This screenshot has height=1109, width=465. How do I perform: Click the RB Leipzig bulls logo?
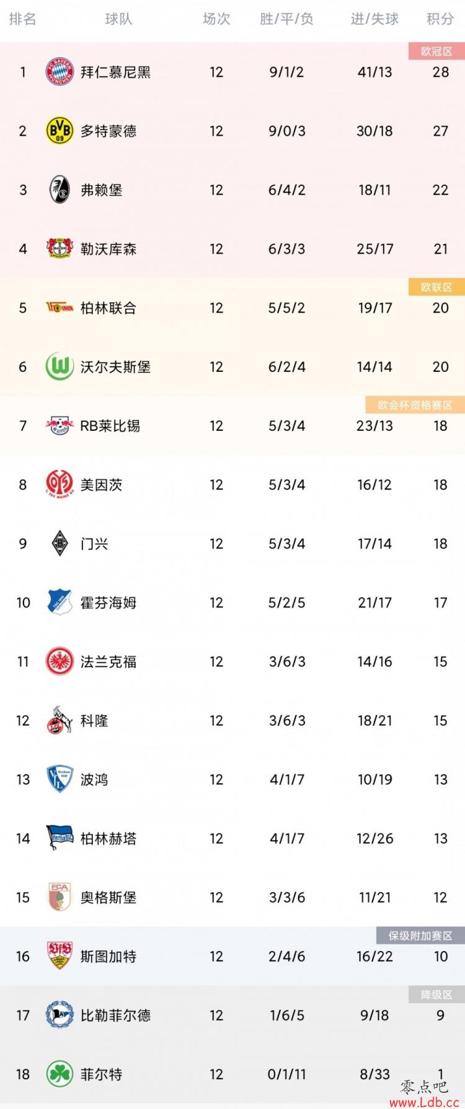[x=60, y=425]
